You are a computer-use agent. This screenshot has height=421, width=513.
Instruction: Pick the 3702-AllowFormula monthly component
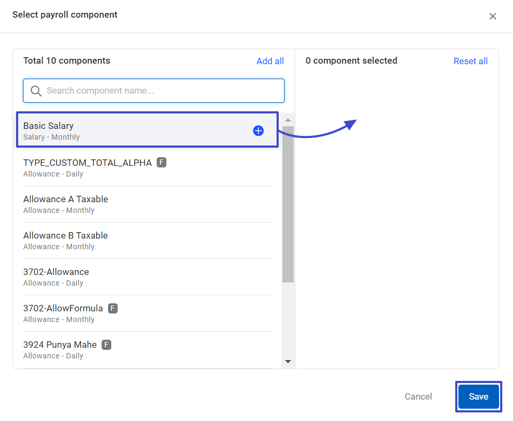coord(147,313)
